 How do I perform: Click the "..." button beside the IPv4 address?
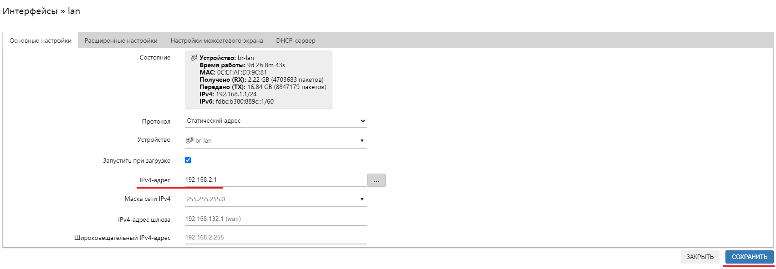[x=376, y=180]
